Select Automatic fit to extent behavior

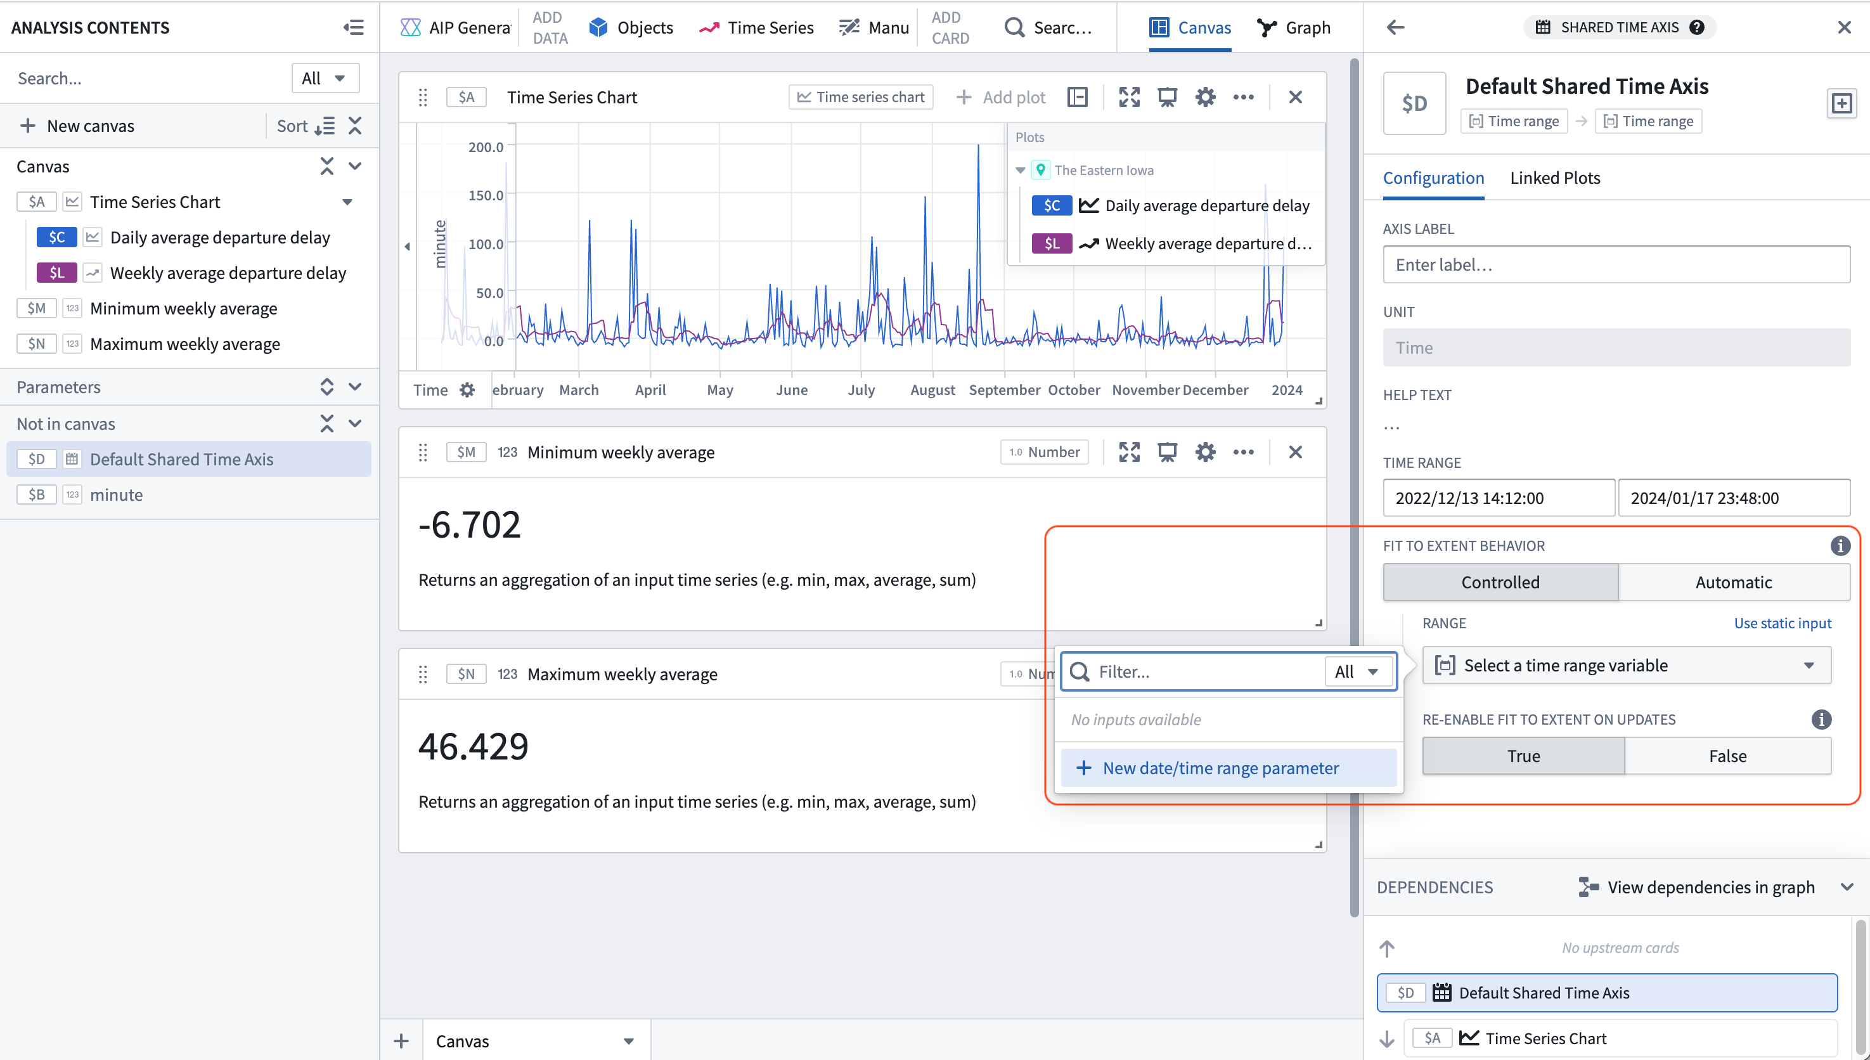tap(1732, 583)
